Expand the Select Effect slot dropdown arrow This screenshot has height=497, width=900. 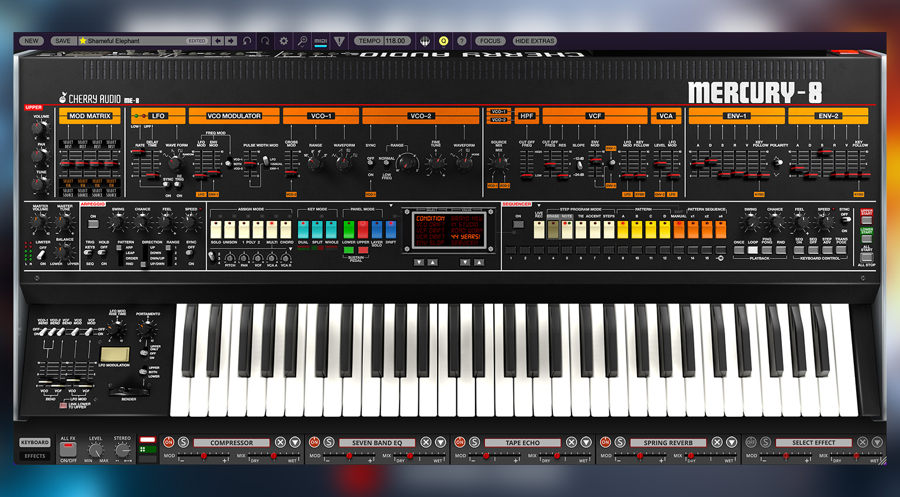pos(877,442)
